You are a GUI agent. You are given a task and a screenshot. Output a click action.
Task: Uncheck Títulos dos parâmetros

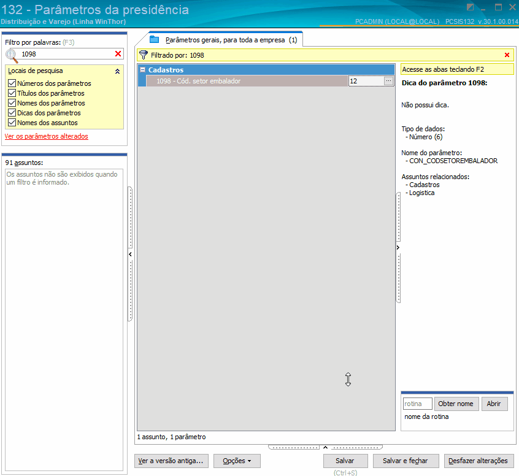coord(12,93)
